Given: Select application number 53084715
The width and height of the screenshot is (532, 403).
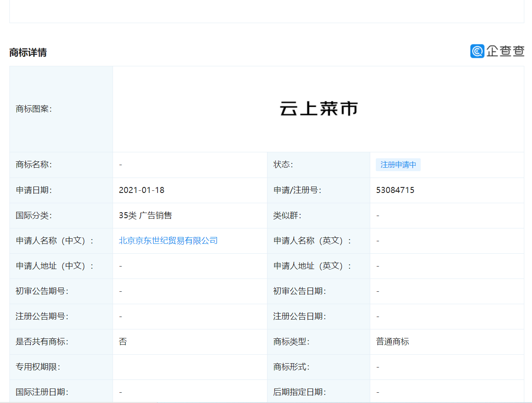Looking at the screenshot, I should (395, 190).
